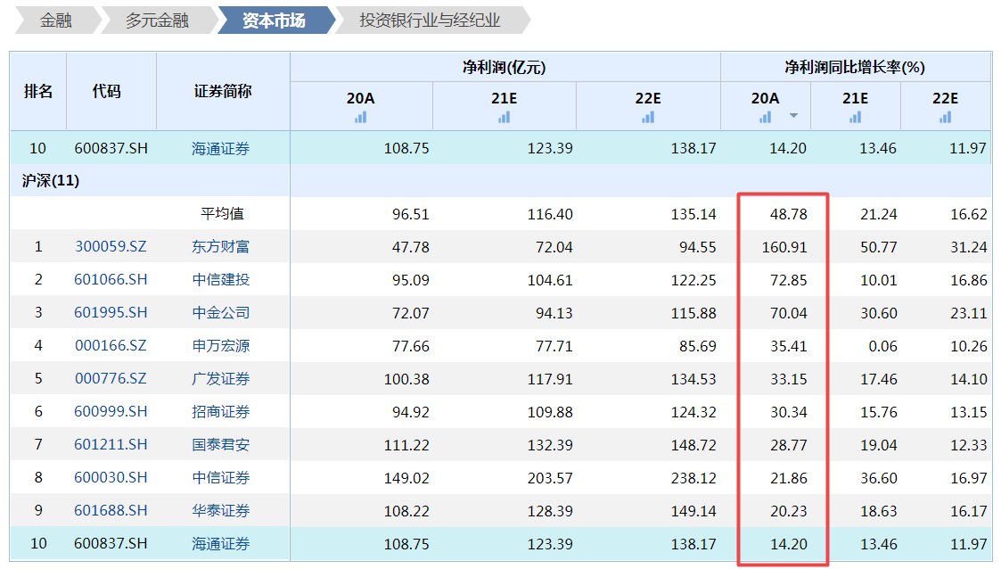Click 中金公司 22E growth 23.11

(968, 314)
